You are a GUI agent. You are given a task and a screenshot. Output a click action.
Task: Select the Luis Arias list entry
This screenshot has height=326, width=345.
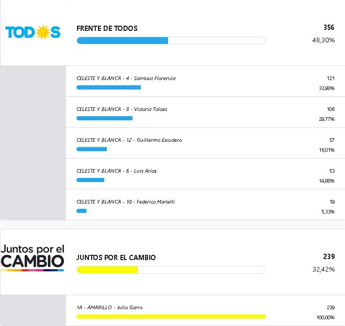coord(117,171)
